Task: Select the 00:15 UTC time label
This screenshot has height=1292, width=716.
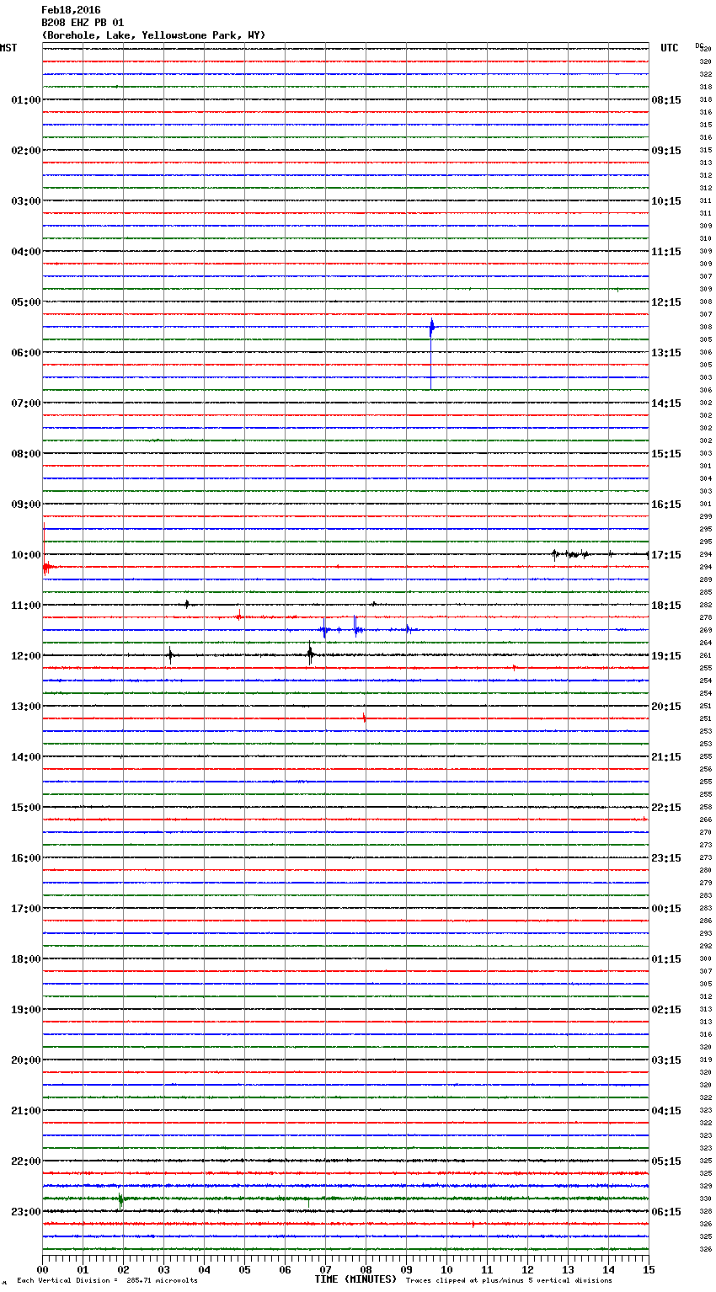Action: point(666,909)
